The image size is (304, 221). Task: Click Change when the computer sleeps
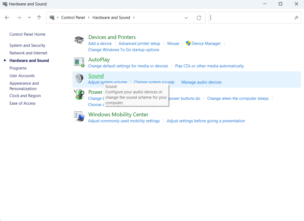[238, 98]
